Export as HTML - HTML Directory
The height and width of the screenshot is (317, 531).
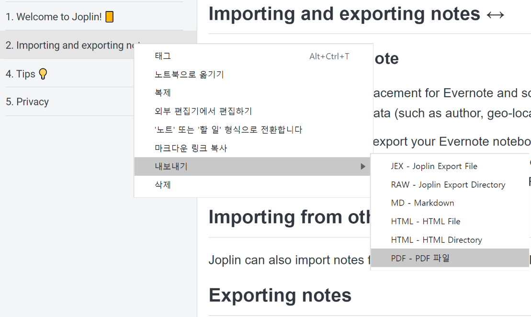(x=450, y=240)
